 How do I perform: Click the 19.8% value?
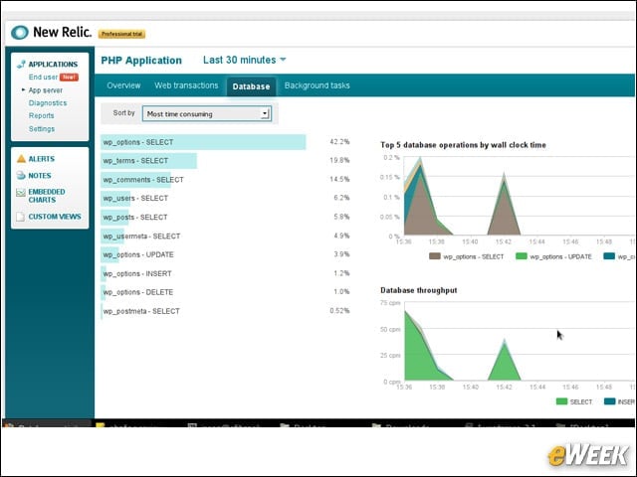339,160
